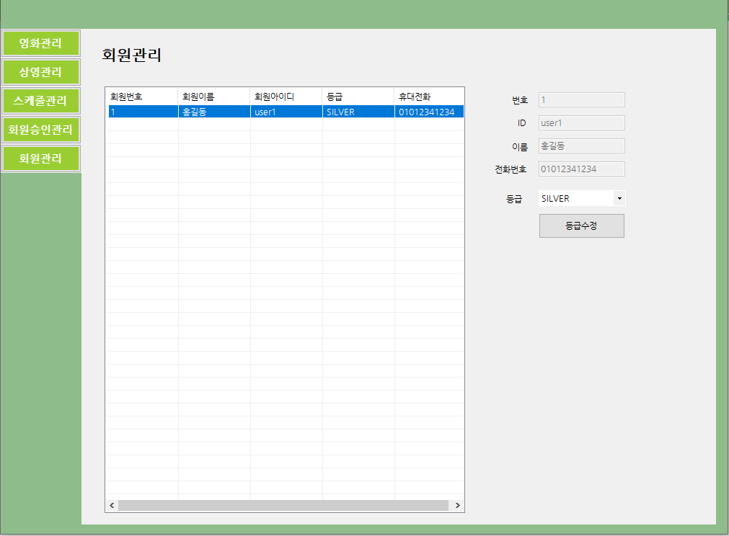
Task: Select the 회원관리 sidebar button
Action: pyautogui.click(x=41, y=158)
